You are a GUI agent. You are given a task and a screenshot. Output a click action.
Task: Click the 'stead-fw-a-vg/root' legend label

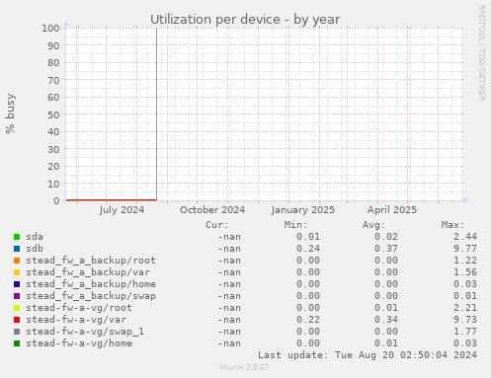79,308
